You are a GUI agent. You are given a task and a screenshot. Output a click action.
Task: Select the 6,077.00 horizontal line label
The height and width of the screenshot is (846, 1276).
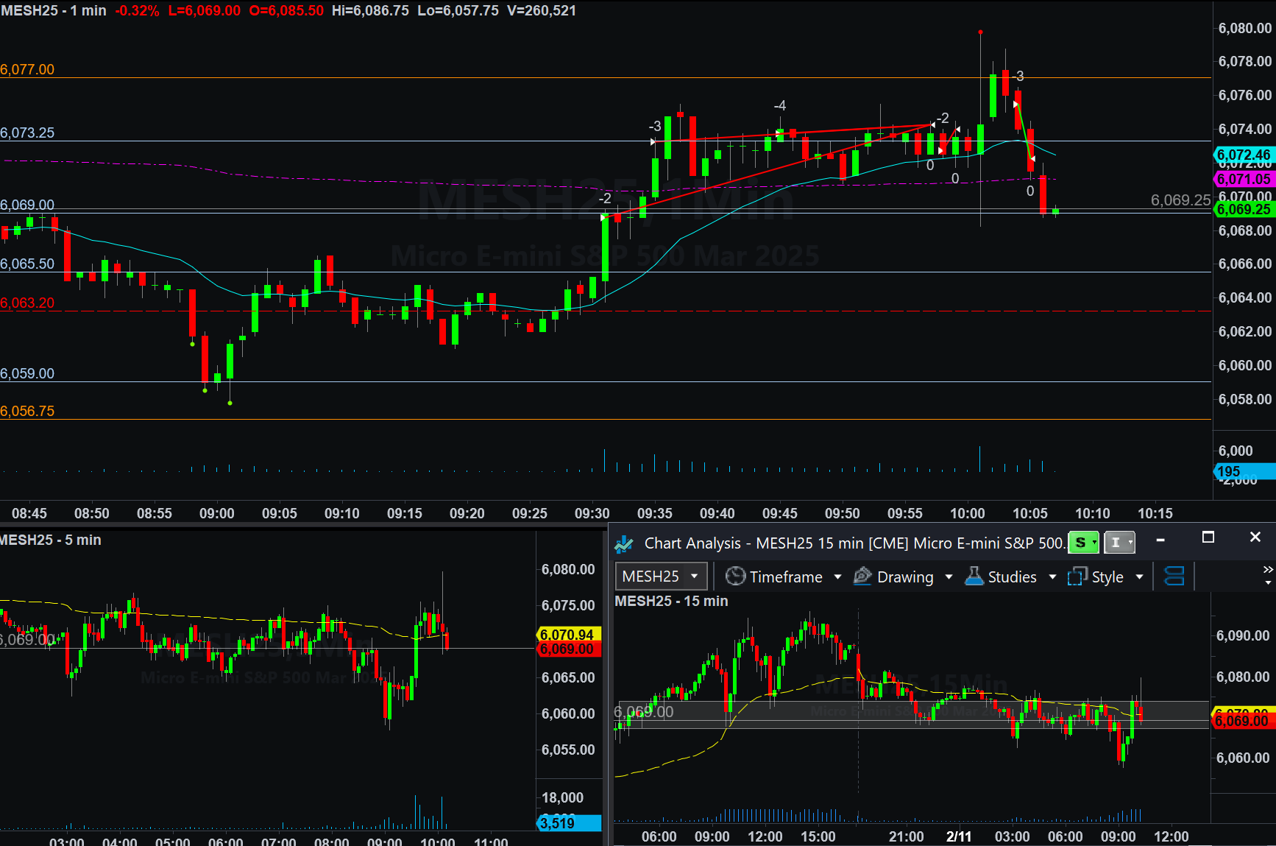pos(27,69)
